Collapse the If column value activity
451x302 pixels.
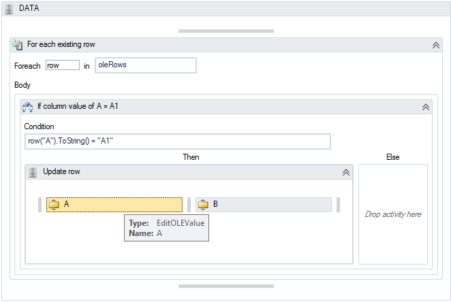(425, 107)
